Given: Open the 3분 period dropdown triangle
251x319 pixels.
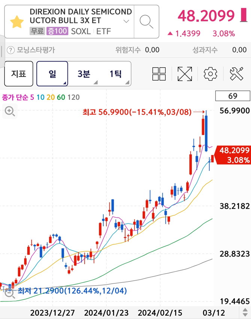Looking at the screenshot, I should click(96, 83).
